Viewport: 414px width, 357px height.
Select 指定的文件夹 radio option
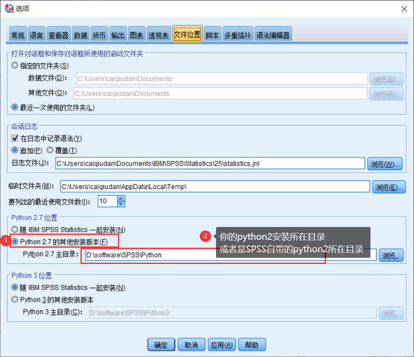(x=14, y=65)
